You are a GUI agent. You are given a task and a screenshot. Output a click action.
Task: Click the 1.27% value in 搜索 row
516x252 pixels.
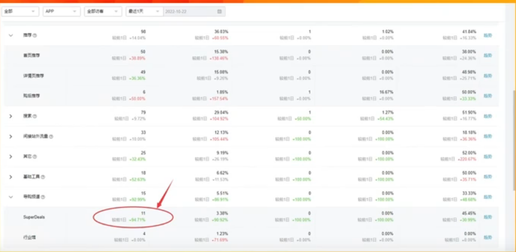click(x=387, y=112)
